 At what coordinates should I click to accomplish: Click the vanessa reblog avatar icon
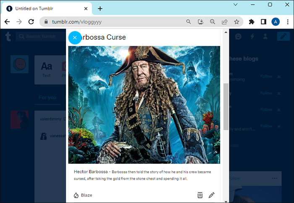click(44, 136)
